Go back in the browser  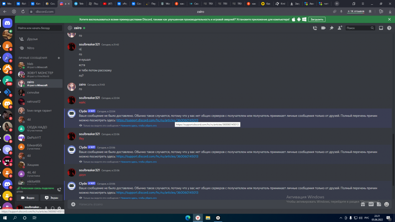[5, 11]
